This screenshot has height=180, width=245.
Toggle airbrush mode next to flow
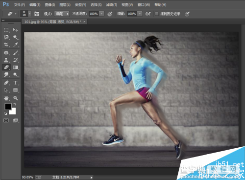pos(148,14)
